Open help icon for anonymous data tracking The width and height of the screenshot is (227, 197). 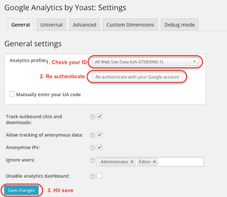pyautogui.click(x=92, y=135)
